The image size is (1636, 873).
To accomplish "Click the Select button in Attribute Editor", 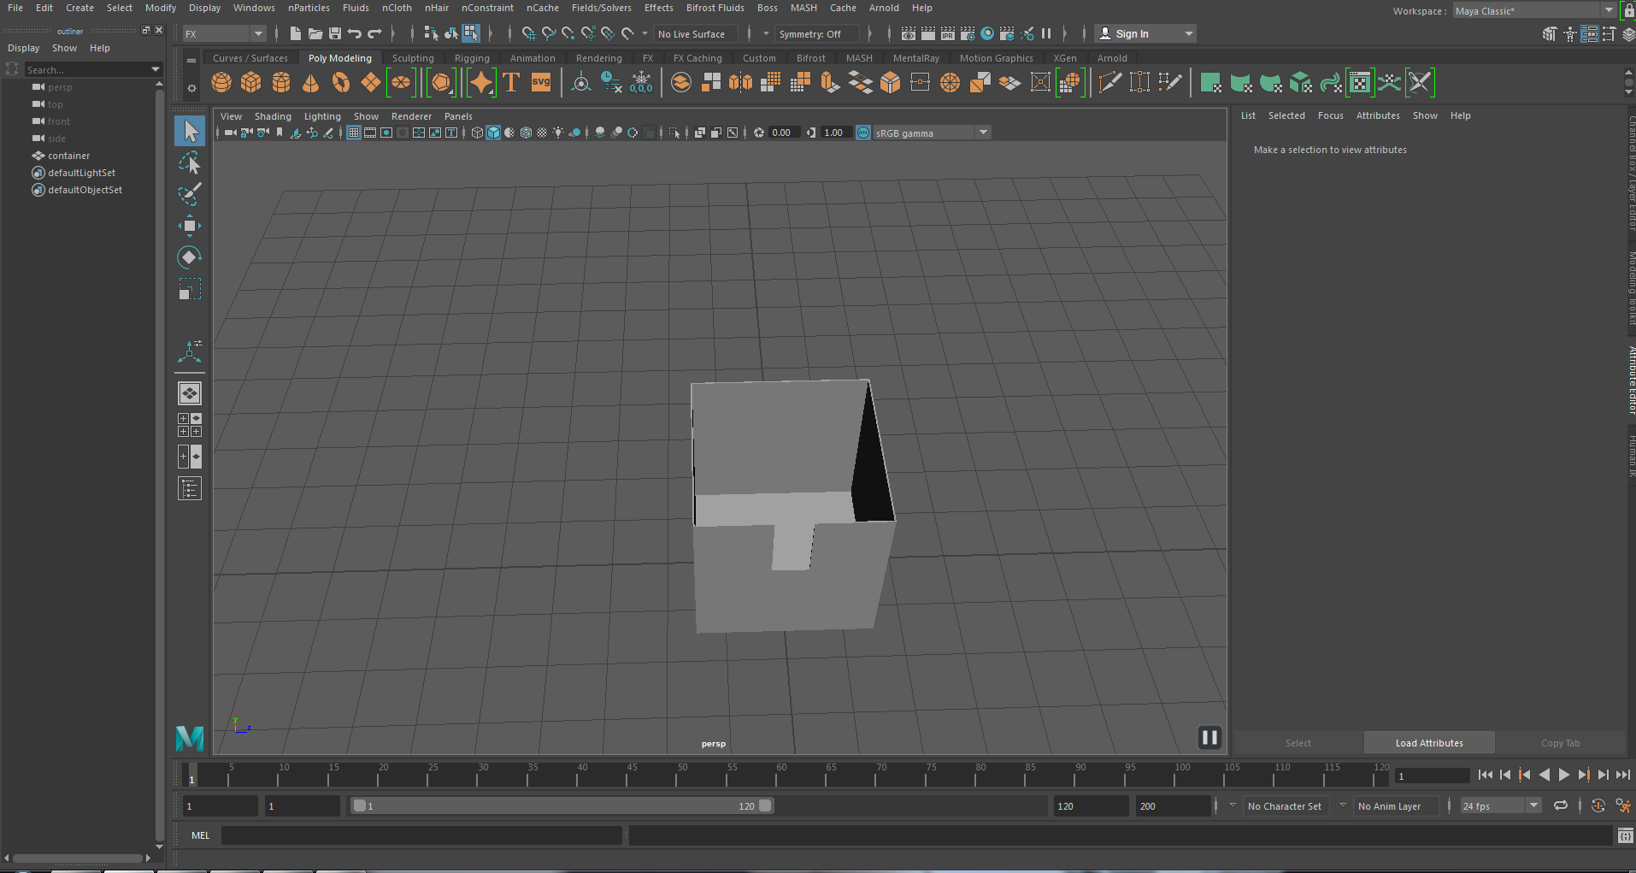I will pos(1298,743).
